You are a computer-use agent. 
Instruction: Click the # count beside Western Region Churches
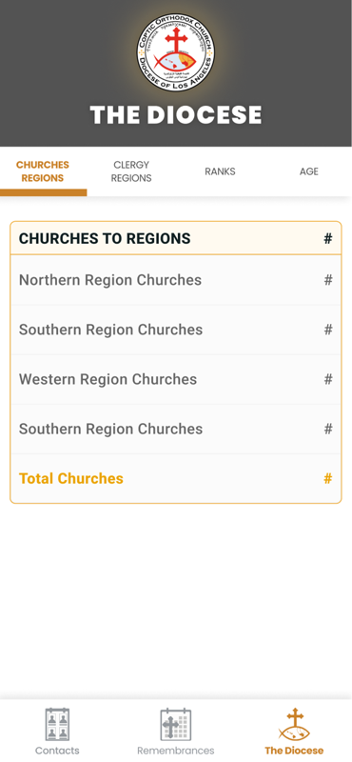328,379
